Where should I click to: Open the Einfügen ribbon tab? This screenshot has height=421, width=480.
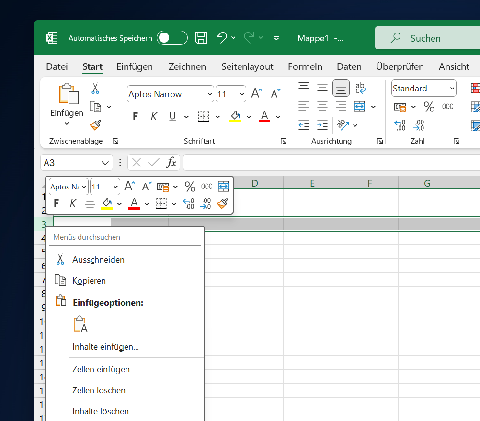(x=135, y=66)
